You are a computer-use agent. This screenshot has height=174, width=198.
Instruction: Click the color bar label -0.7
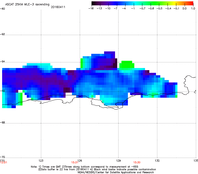click(x=142, y=9)
